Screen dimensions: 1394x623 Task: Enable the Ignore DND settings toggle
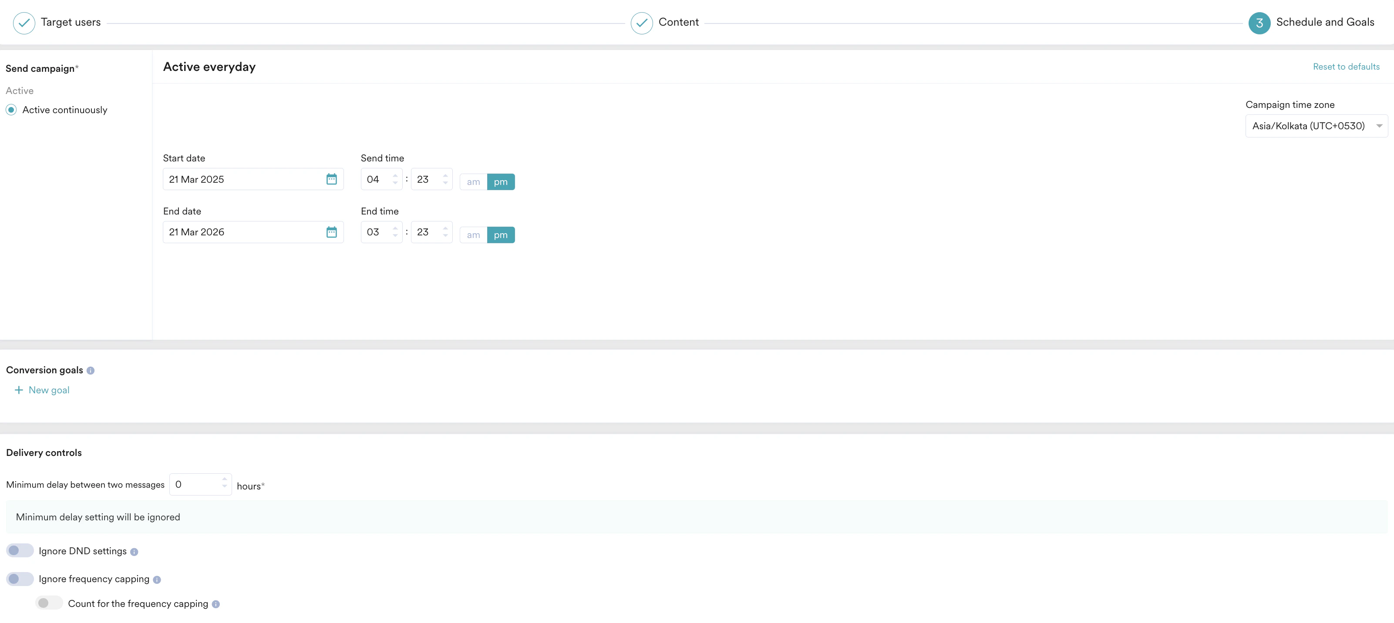(20, 550)
